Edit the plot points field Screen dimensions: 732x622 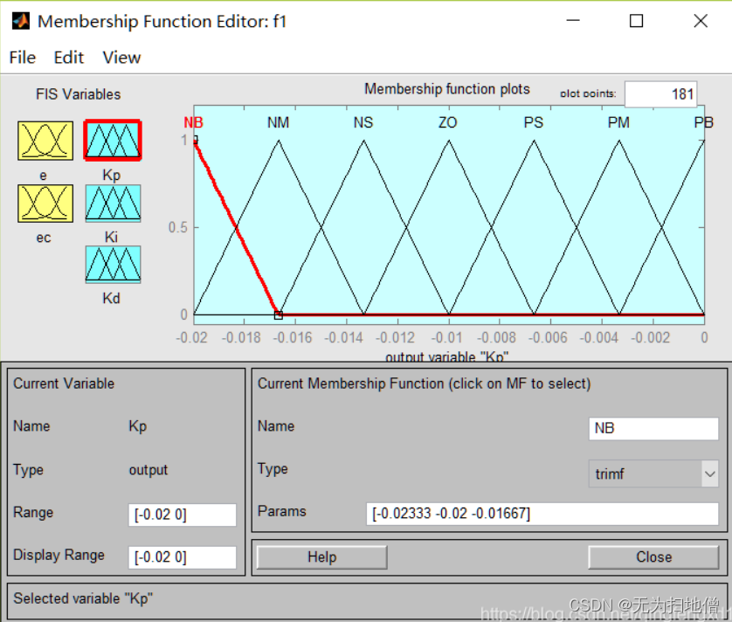click(x=660, y=94)
